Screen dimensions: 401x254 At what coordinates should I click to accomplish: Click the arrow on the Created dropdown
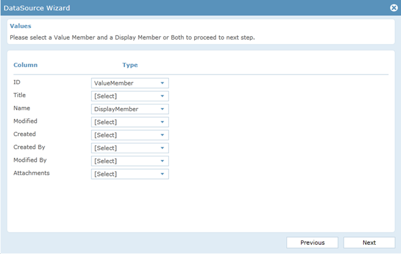click(x=162, y=135)
